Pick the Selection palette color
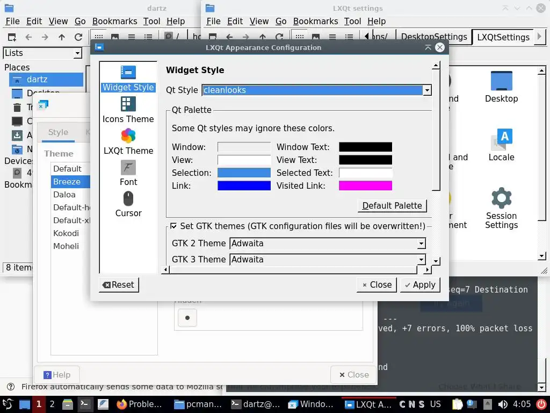550x413 pixels. coord(244,173)
